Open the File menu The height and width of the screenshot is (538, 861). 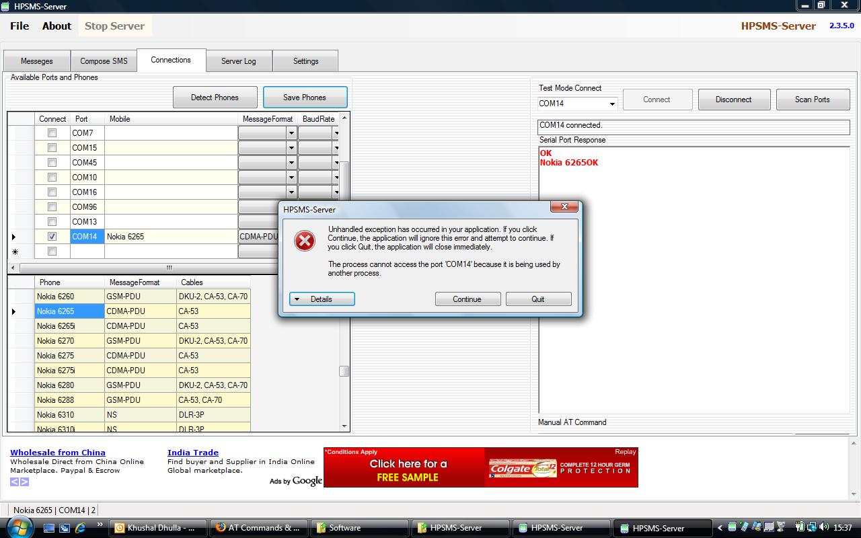20,26
